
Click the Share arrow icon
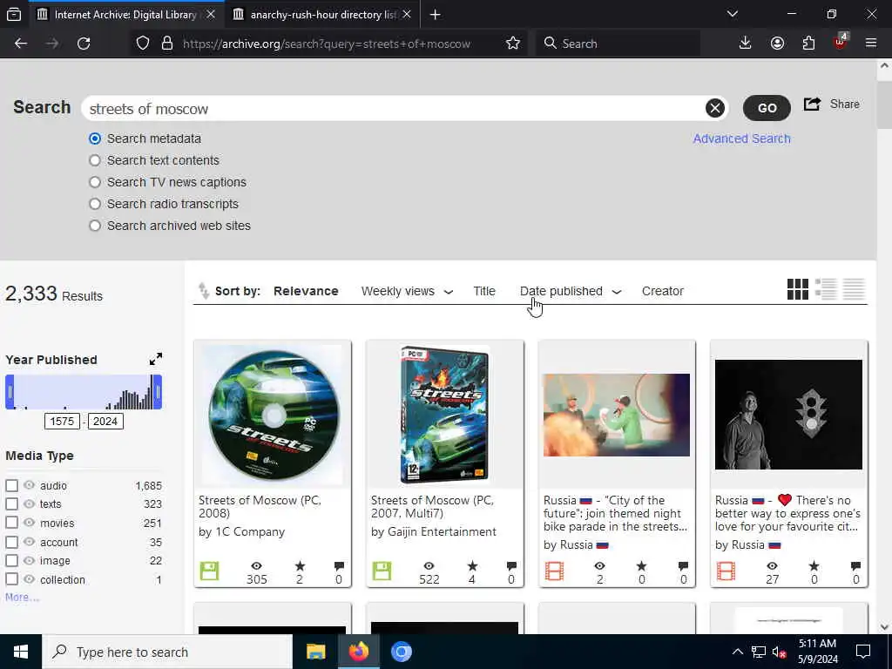click(x=812, y=105)
